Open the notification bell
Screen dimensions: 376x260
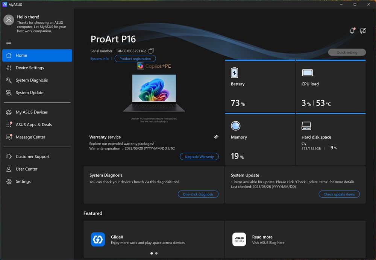click(x=352, y=31)
